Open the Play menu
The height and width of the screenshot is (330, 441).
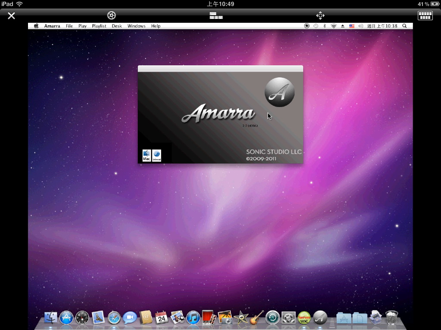point(82,26)
